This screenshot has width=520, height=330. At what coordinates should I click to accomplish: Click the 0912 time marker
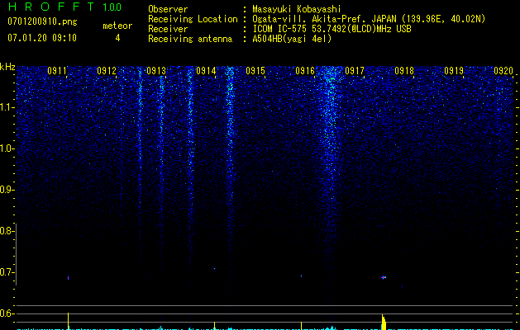point(107,71)
